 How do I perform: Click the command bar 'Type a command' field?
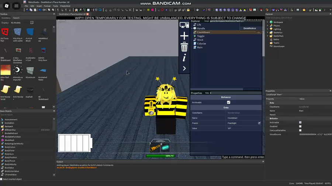click(243, 157)
